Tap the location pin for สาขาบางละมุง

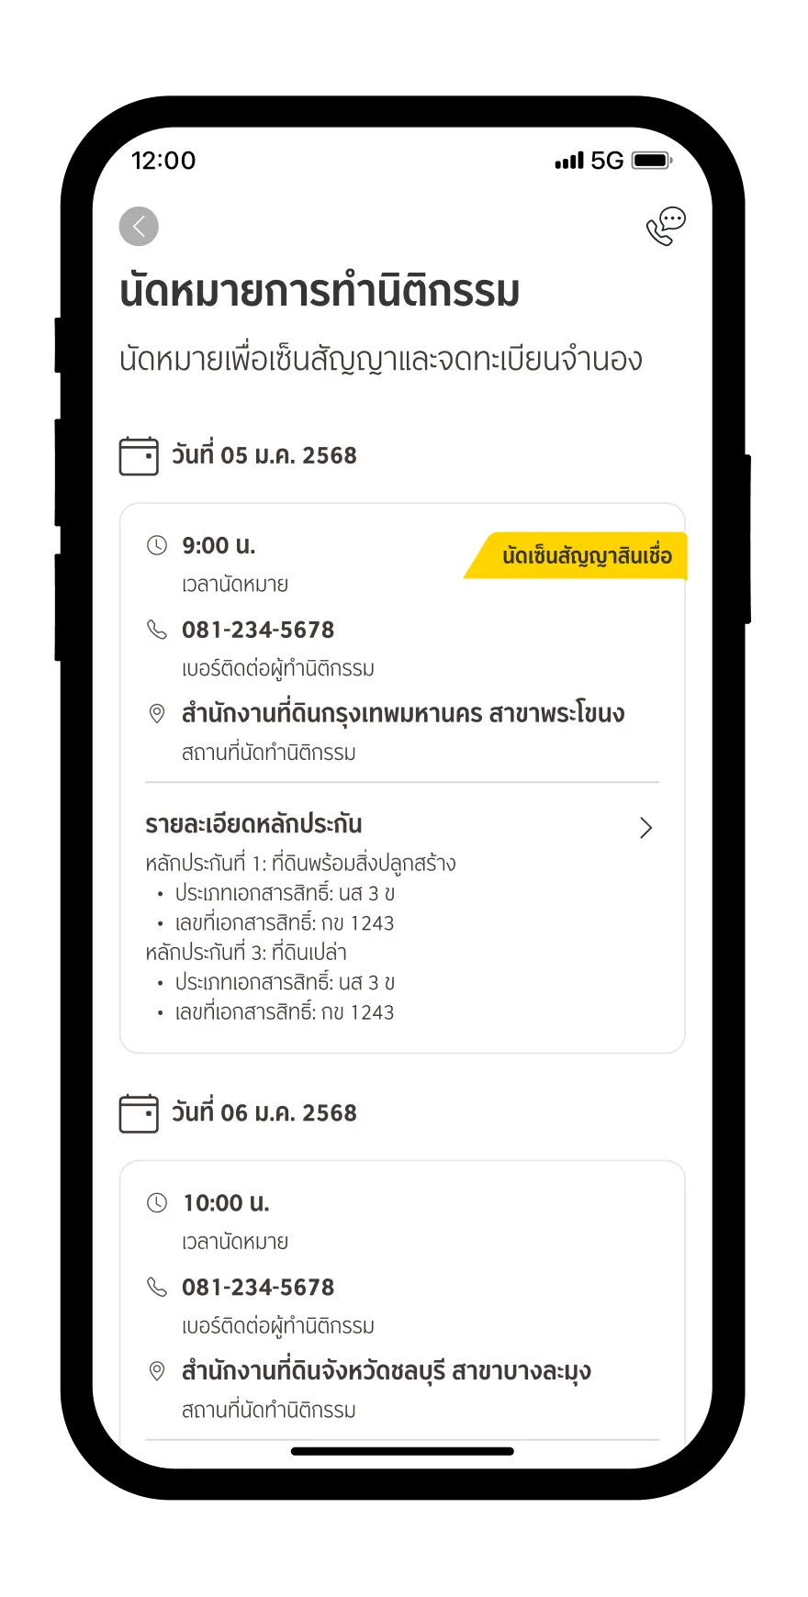pos(157,1371)
